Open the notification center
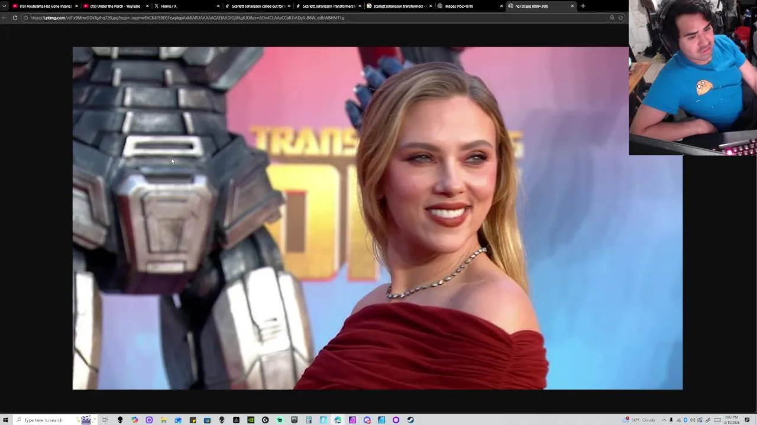 (x=747, y=420)
